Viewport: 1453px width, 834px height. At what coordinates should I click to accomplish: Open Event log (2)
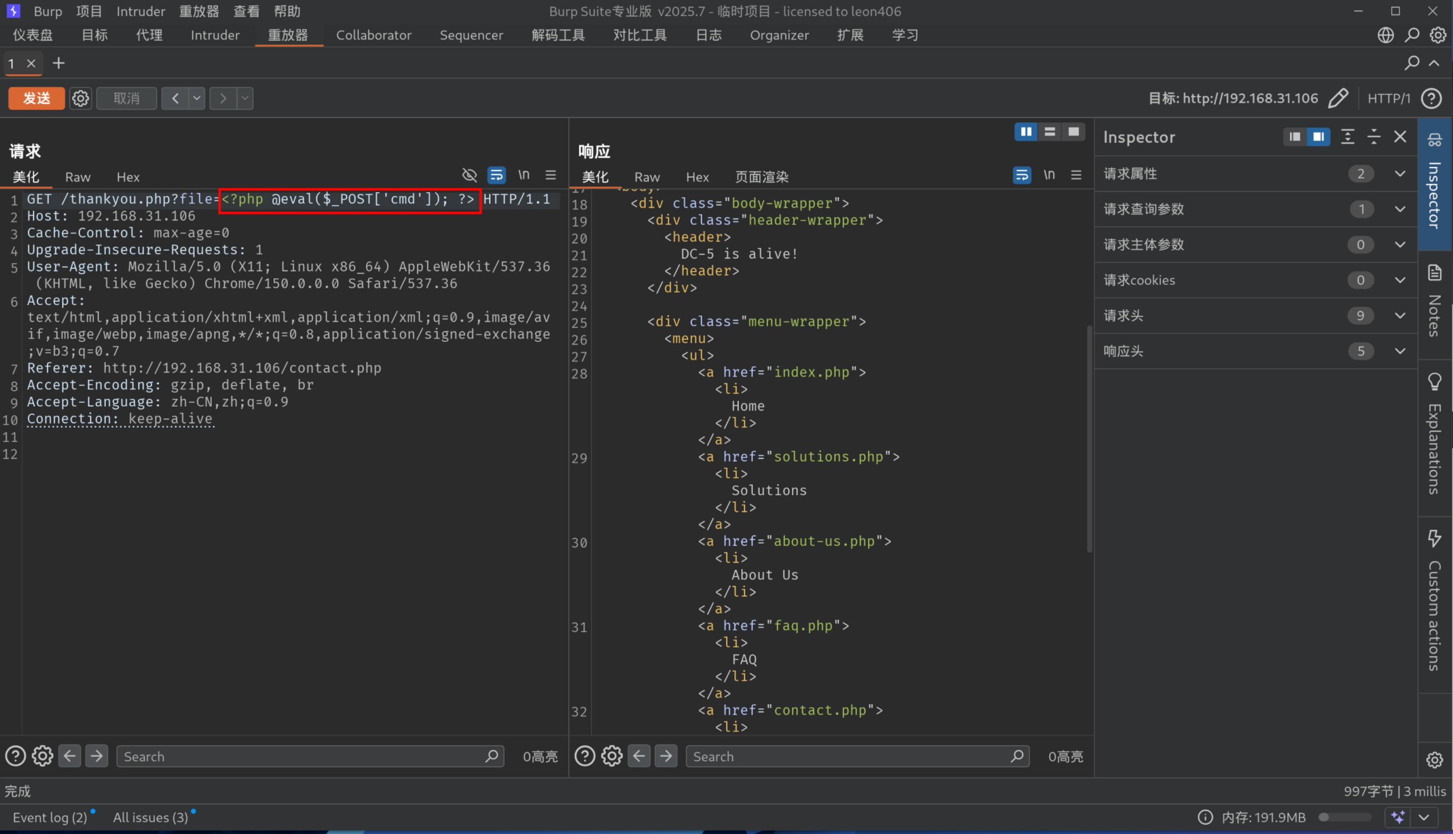[50, 818]
